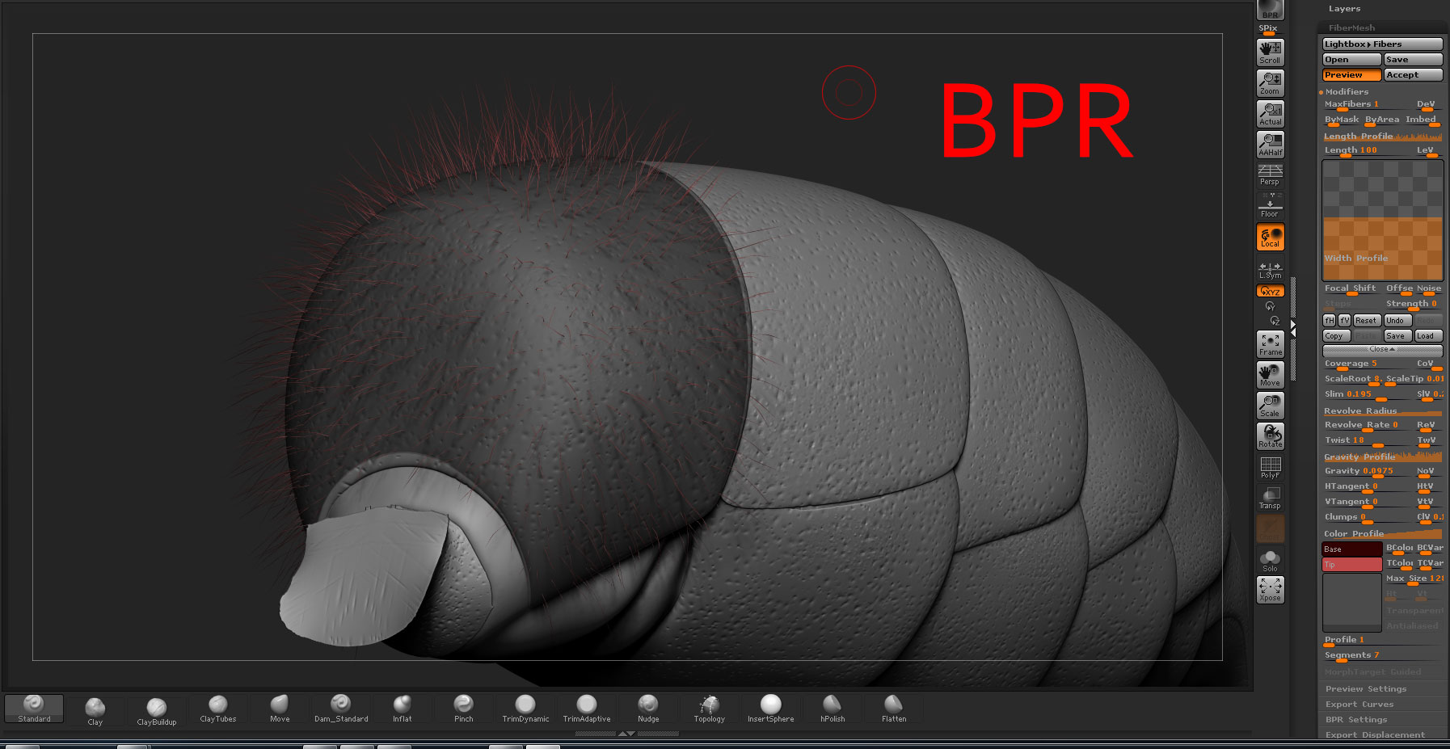Select the Zoom canvas tool
Viewport: 1450px width, 749px height.
[1270, 83]
